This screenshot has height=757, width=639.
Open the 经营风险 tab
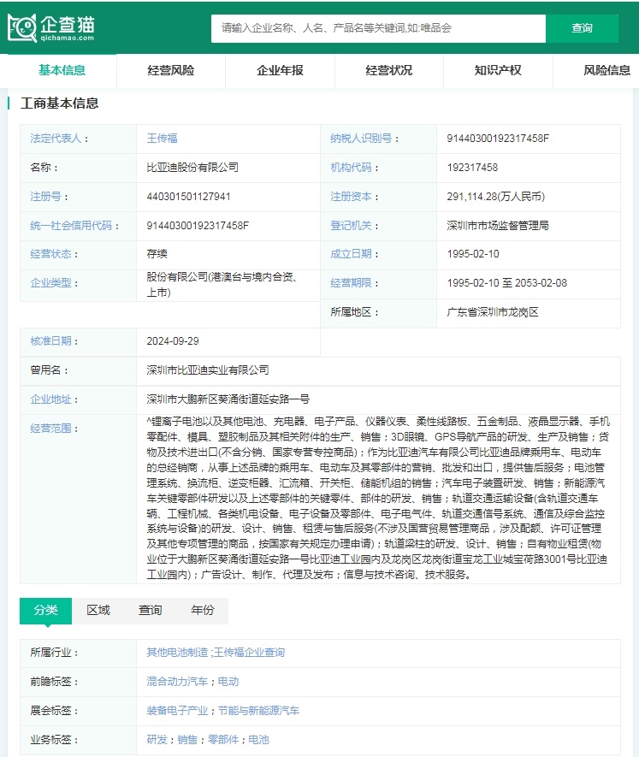(x=171, y=70)
